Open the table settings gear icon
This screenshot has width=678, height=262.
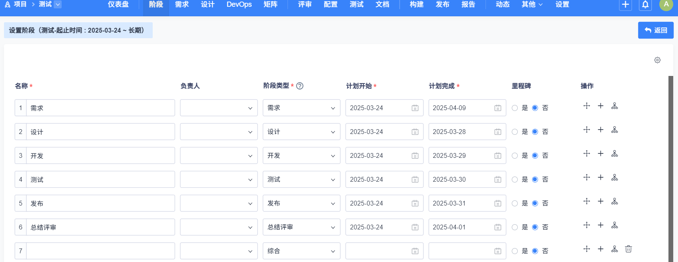[x=657, y=60]
